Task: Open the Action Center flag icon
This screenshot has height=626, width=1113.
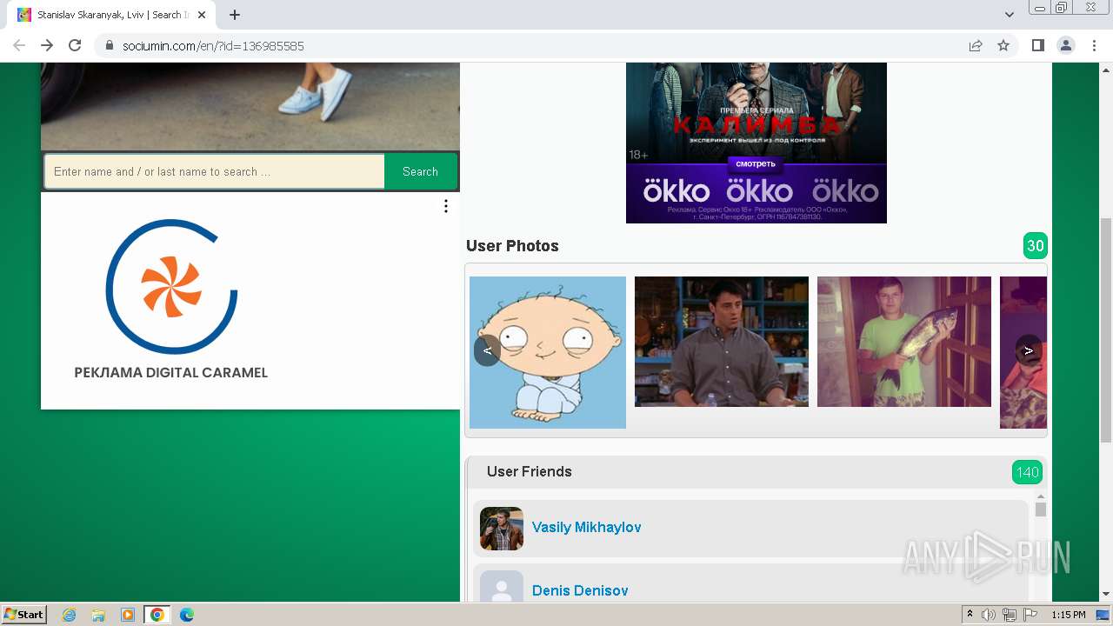Action: coord(1030,615)
